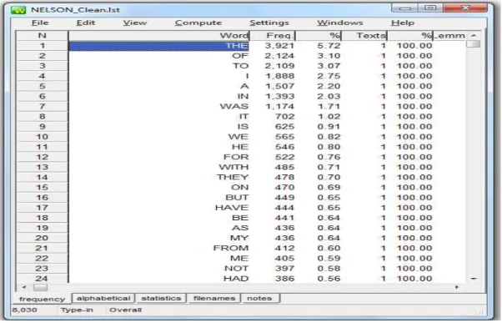This screenshot has height=323, width=502.
Task: Switch to the statistics tab
Action: [161, 298]
